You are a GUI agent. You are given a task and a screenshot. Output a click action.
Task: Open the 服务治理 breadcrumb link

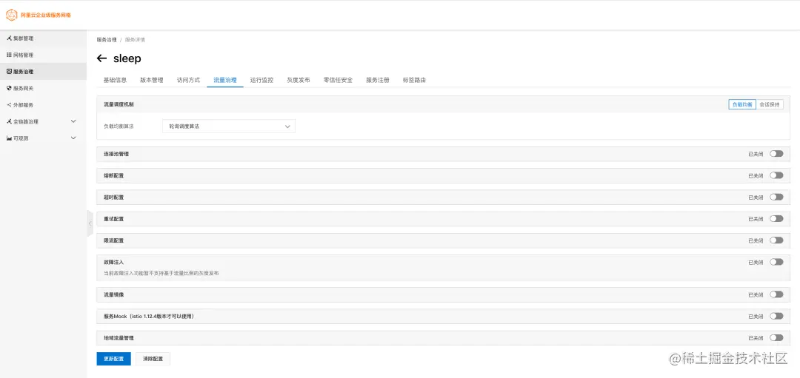[x=107, y=40]
